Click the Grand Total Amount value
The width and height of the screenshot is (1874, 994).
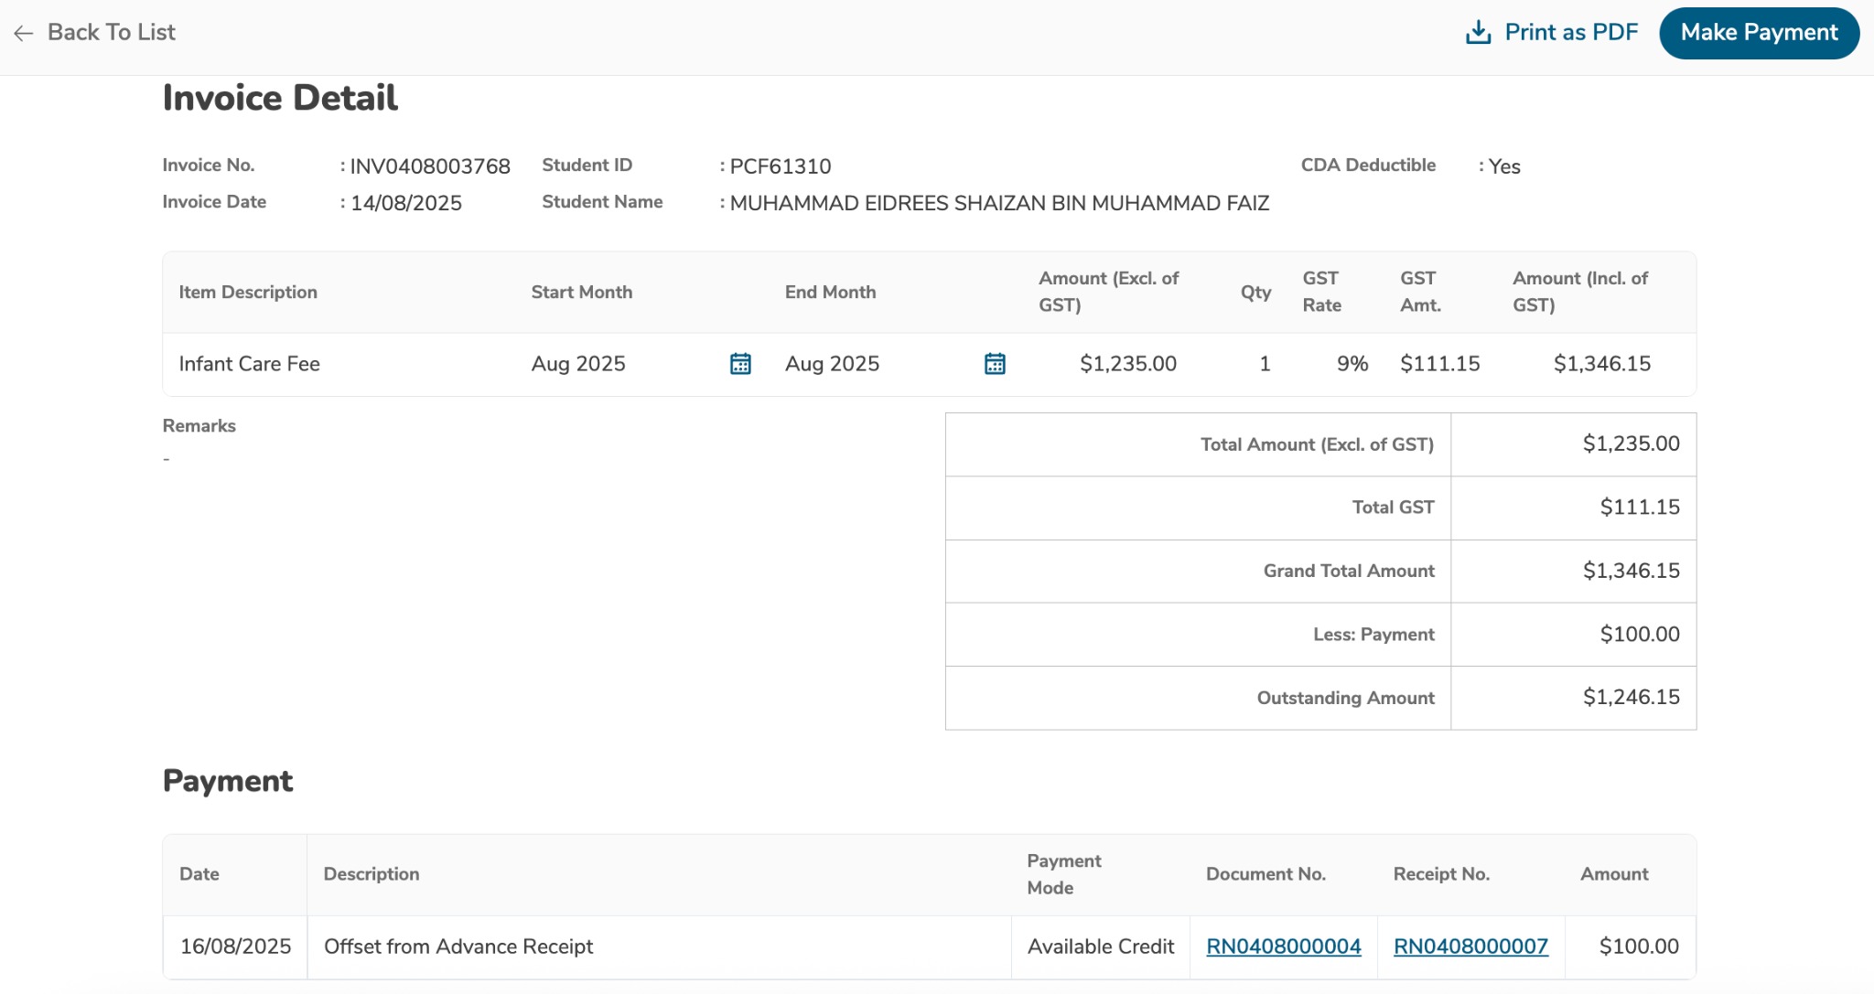(x=1631, y=571)
